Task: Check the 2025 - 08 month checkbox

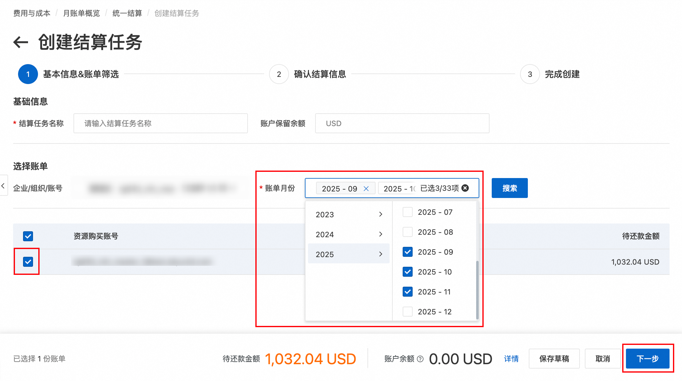Action: tap(408, 232)
